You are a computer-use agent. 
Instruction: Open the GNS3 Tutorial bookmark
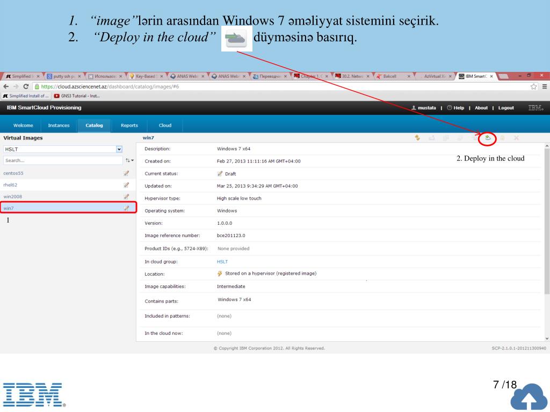pyautogui.click(x=77, y=96)
